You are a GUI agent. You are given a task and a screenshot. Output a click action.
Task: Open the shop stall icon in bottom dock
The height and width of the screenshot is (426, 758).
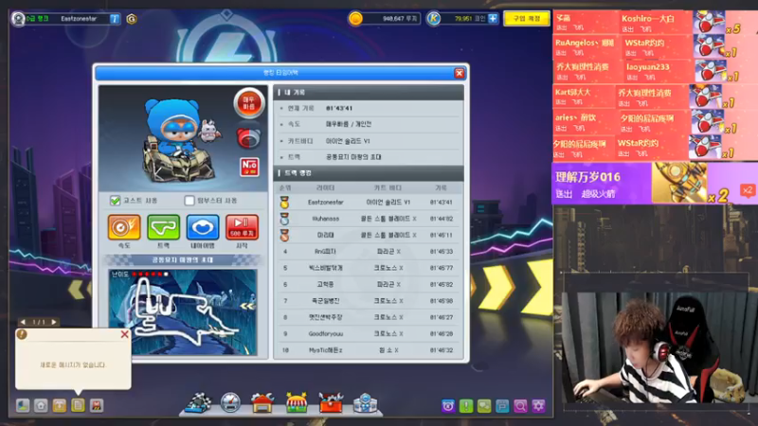coord(297,403)
